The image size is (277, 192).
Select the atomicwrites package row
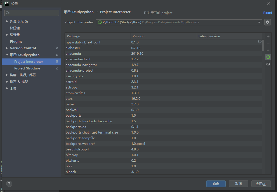click(164, 93)
